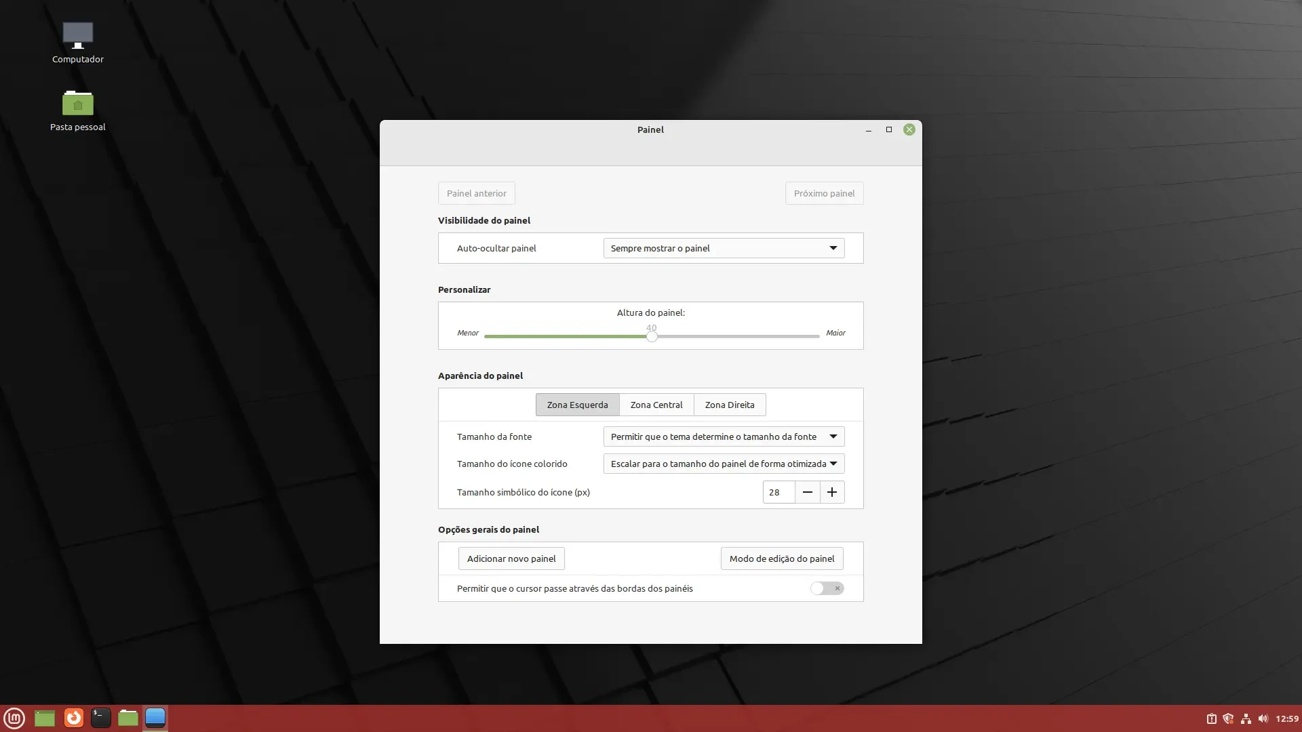The height and width of the screenshot is (732, 1302).
Task: Click Modo de edição do painel
Action: tap(782, 558)
